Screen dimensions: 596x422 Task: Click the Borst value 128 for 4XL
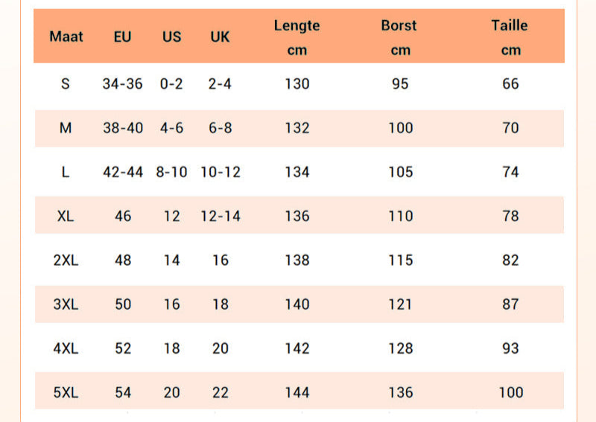[x=400, y=348]
